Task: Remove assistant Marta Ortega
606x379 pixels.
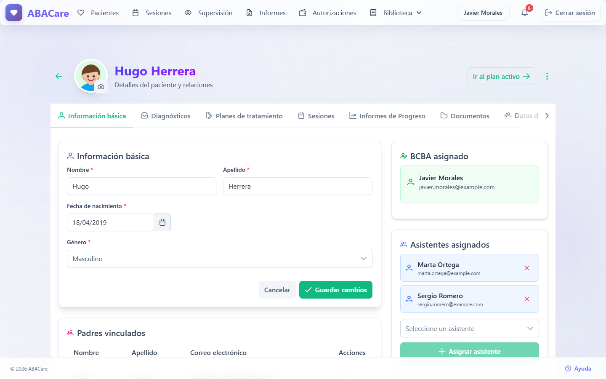Action: pyautogui.click(x=527, y=268)
